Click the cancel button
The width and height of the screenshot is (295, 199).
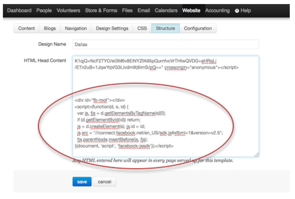pyautogui.click(x=105, y=182)
